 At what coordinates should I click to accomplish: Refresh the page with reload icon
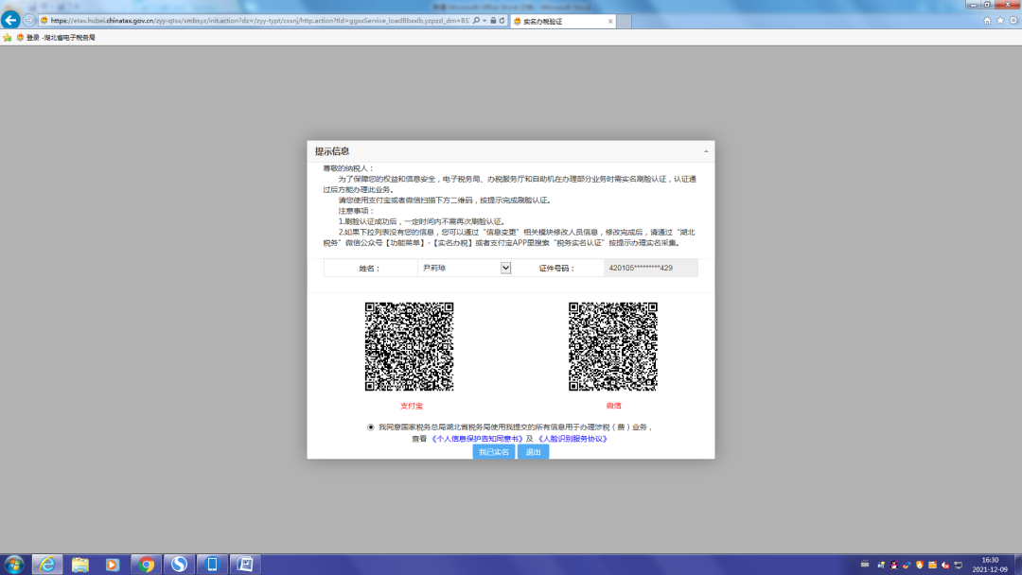(502, 21)
